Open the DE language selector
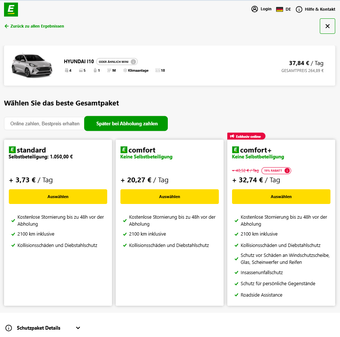340x337 pixels. pyautogui.click(x=288, y=9)
